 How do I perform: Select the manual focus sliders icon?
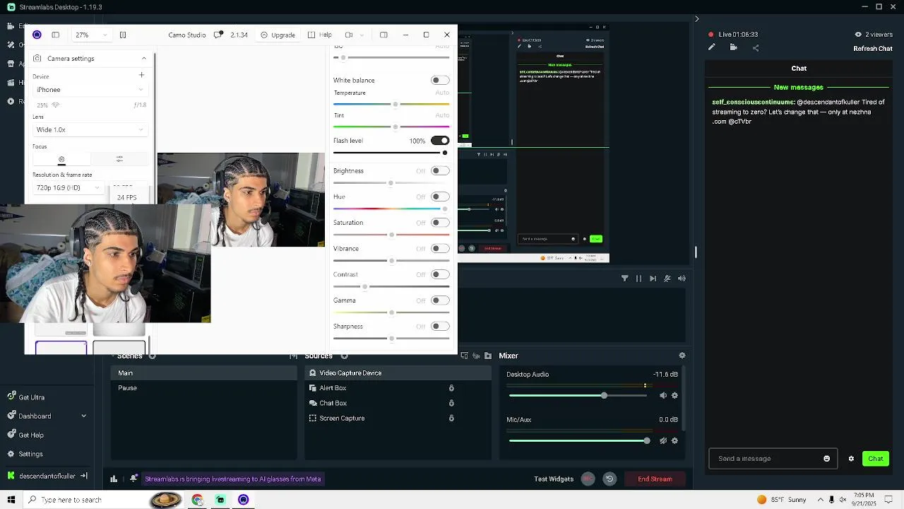[x=119, y=159]
